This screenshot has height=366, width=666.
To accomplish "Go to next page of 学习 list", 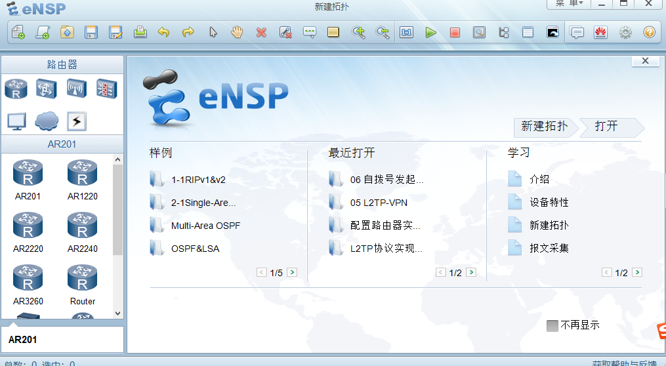I will point(636,272).
